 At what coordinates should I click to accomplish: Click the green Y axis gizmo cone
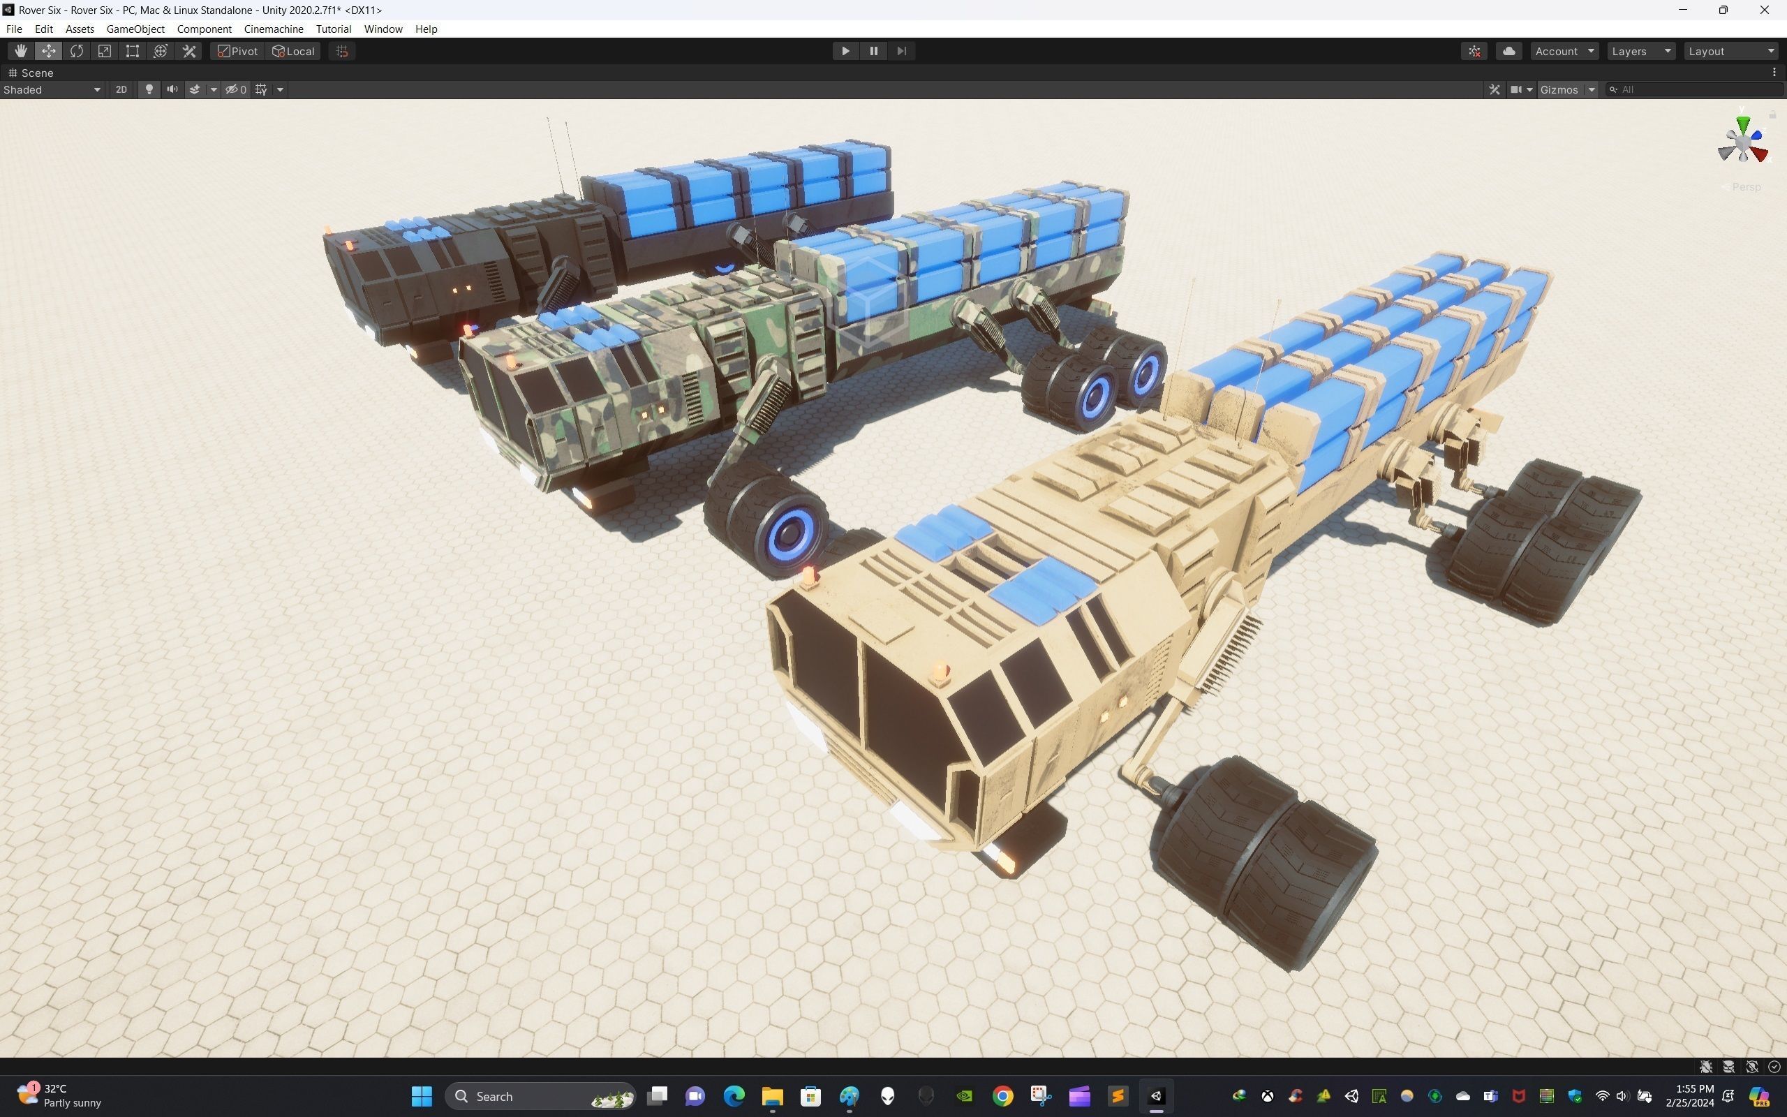click(1743, 124)
